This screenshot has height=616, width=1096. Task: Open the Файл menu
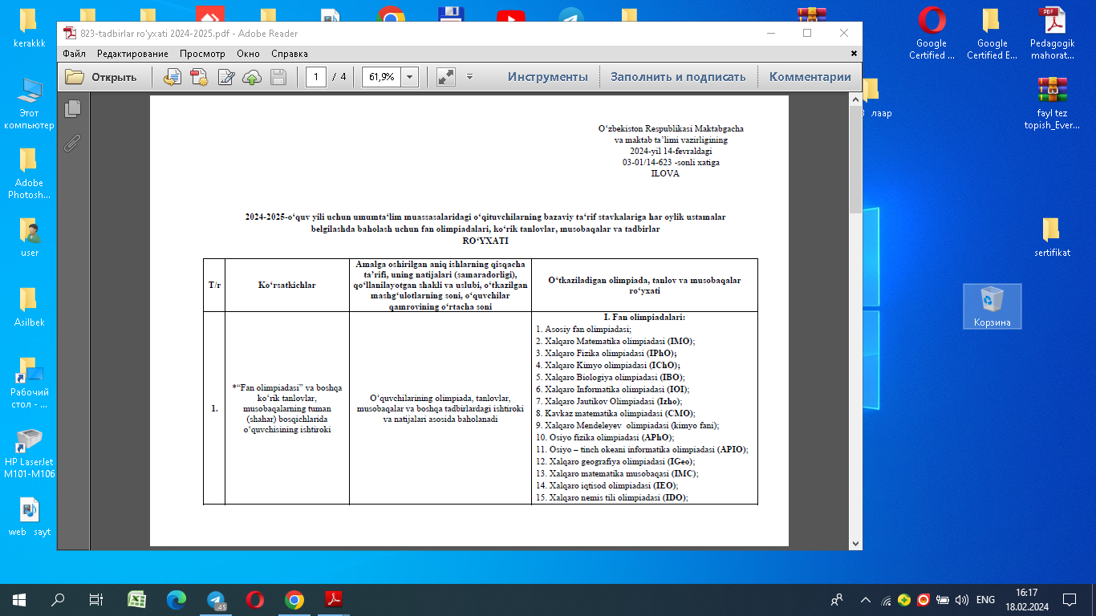click(74, 54)
